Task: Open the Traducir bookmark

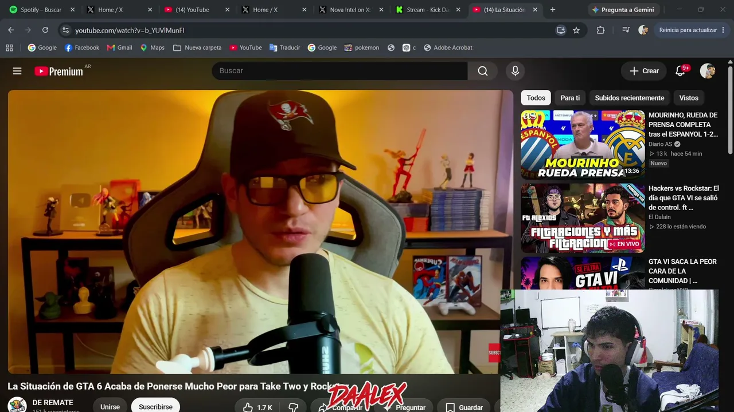Action: [x=285, y=47]
